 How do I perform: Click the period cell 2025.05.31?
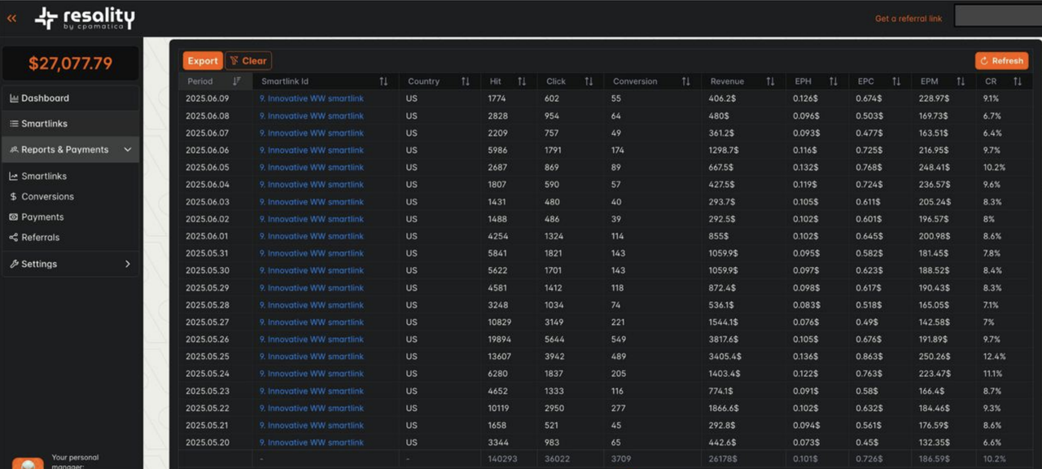pyautogui.click(x=208, y=253)
